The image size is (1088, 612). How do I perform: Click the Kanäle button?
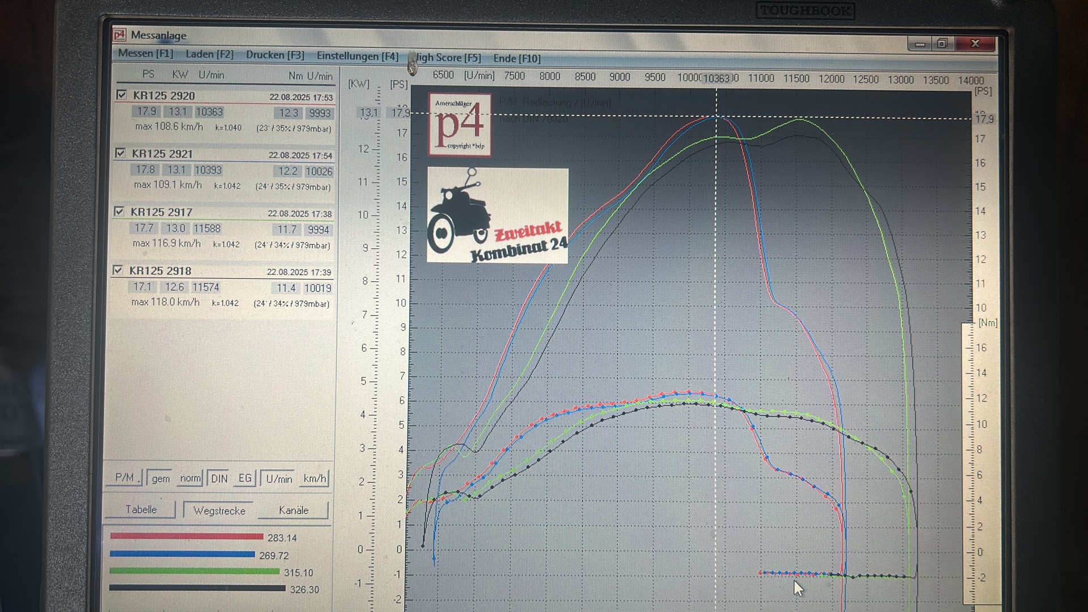294,510
